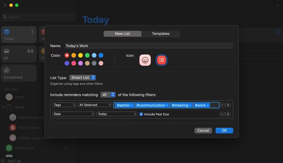Pick the light purple color swatch
Viewport: 283px width, 163px height.
[81, 63]
